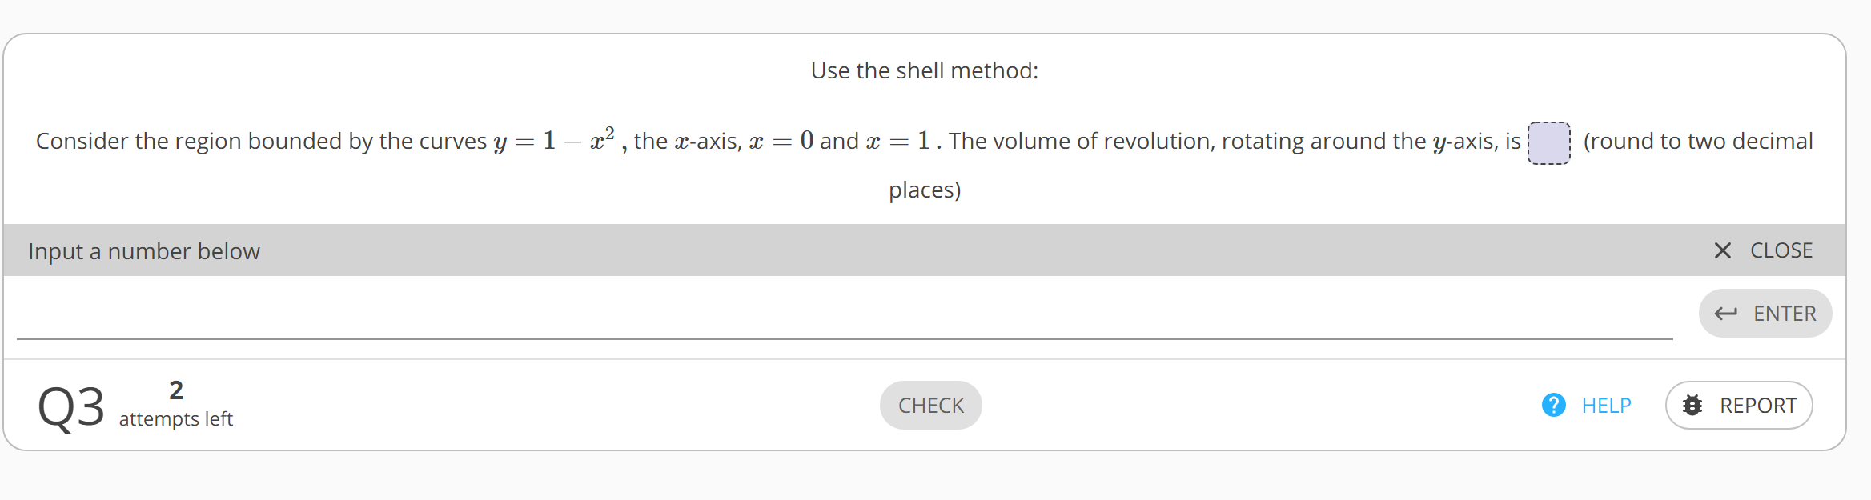Click the gray header strip of the input area
The width and height of the screenshot is (1871, 500).
tap(881, 250)
